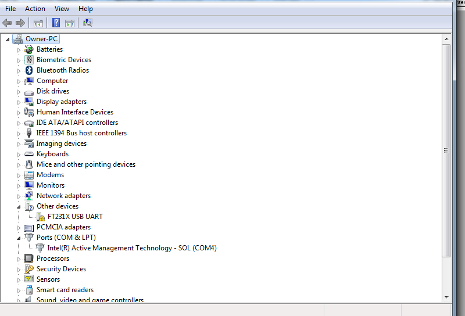
Task: Click the Scan for hardware changes toolbar icon
Action: (88, 23)
